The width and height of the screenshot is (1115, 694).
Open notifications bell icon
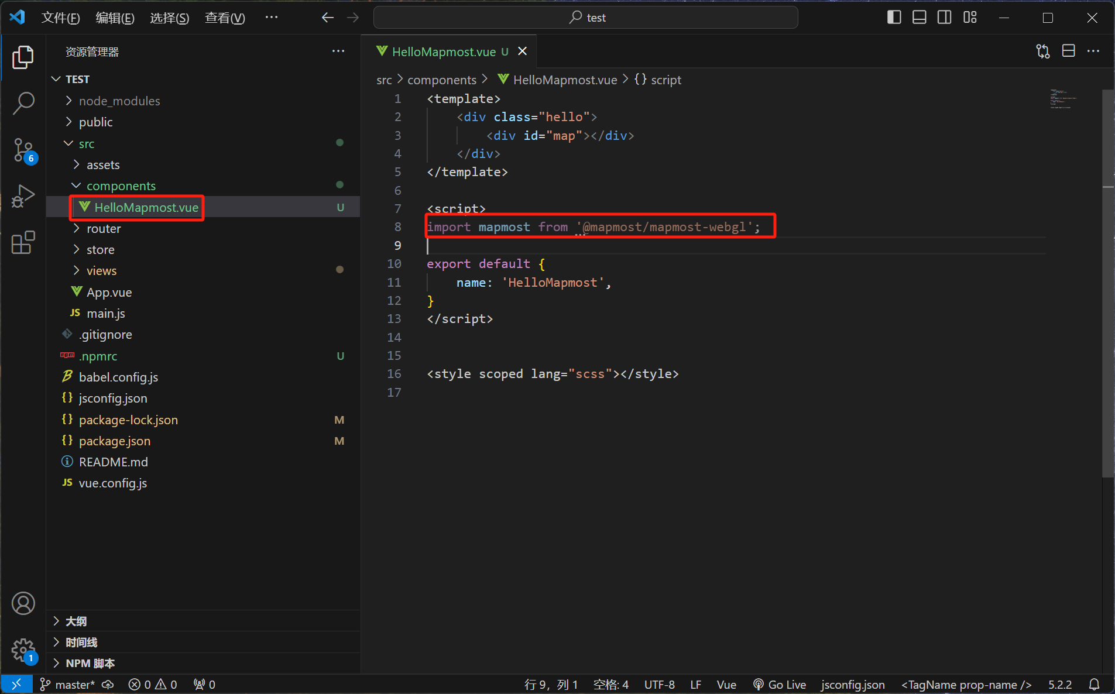point(1094,684)
